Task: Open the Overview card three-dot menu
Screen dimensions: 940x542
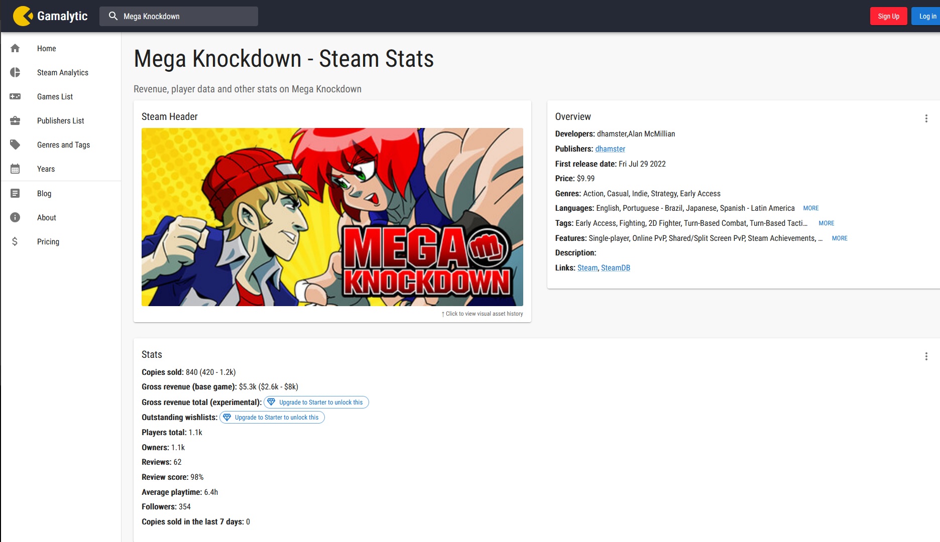Action: [x=926, y=118]
